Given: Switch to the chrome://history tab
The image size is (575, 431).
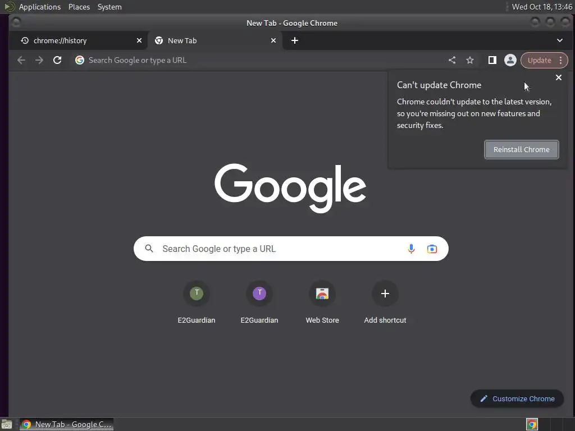Looking at the screenshot, I should pos(77,40).
